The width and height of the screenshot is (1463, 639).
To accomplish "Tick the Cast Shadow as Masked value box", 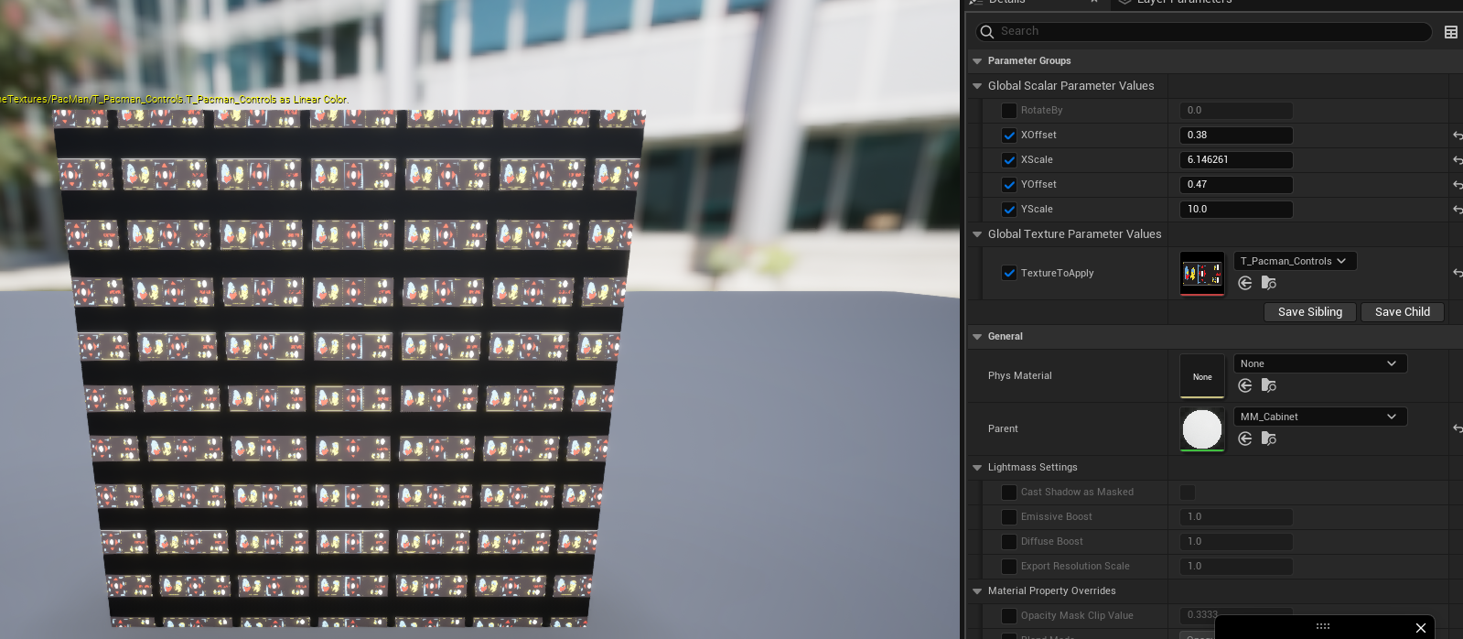I will [x=1188, y=493].
